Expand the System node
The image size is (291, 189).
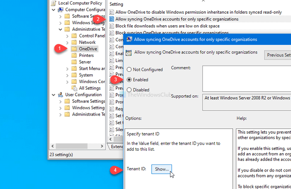[x=67, y=75]
